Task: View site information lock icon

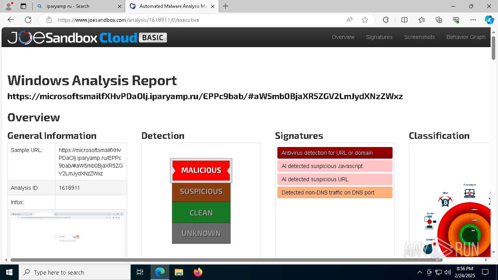Action: [x=49, y=20]
